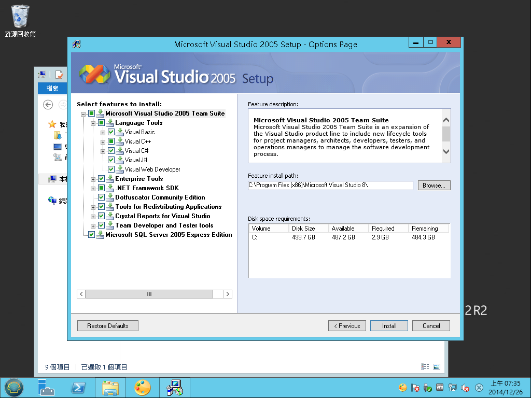This screenshot has height=398, width=531.
Task: Switch Explorer to details view in the status bar
Action: [425, 367]
